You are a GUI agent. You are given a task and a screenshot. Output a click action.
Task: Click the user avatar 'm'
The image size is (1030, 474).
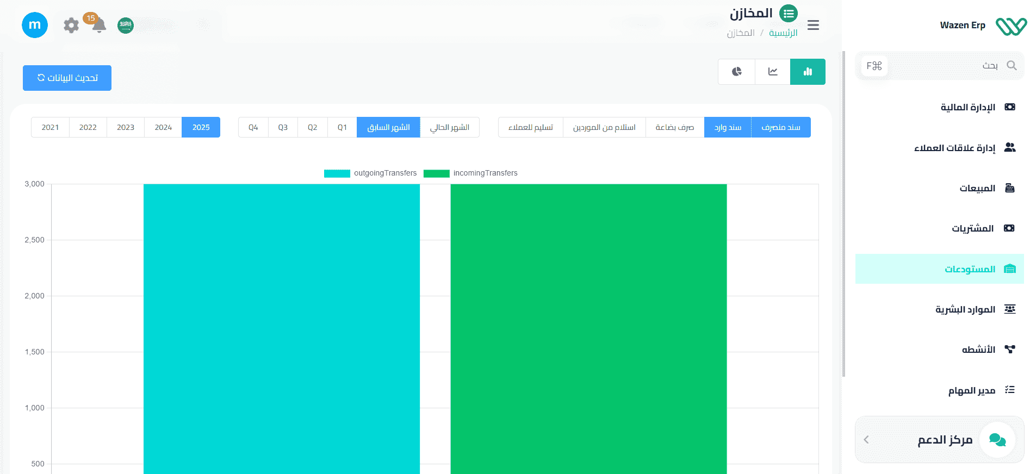(x=35, y=25)
